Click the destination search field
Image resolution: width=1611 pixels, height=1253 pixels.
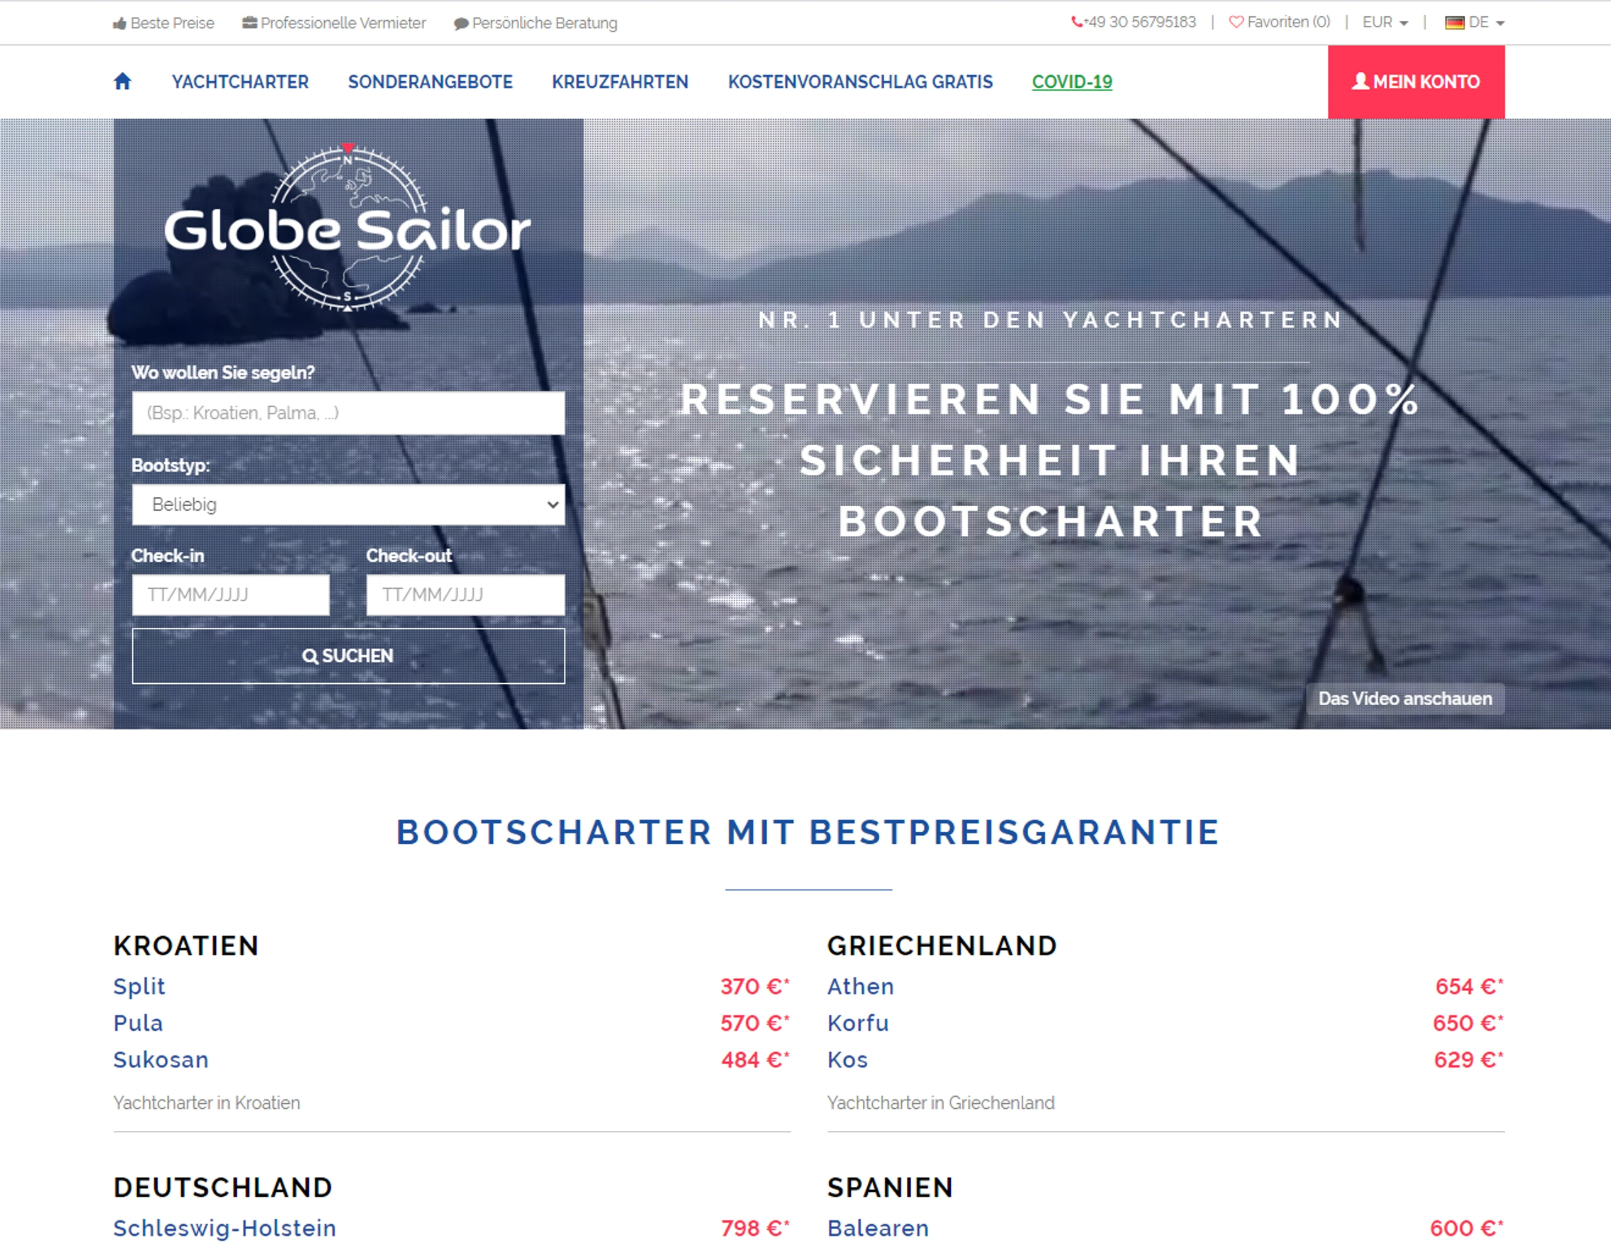coord(347,412)
